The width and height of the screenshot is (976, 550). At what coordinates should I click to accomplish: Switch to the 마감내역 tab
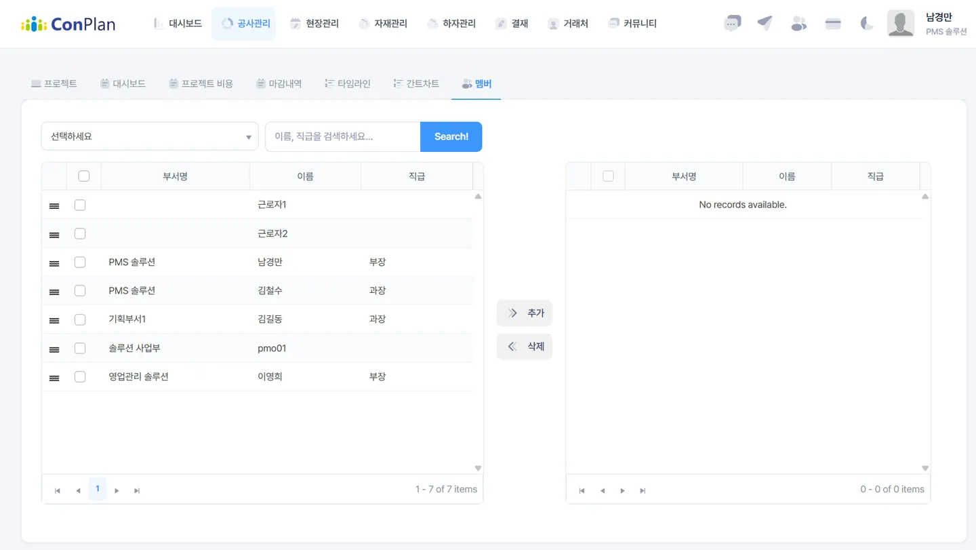tap(279, 83)
